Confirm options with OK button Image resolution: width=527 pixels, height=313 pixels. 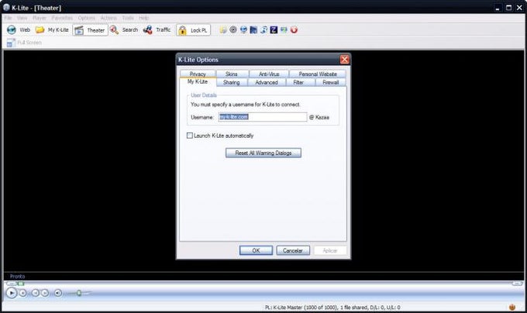point(256,250)
